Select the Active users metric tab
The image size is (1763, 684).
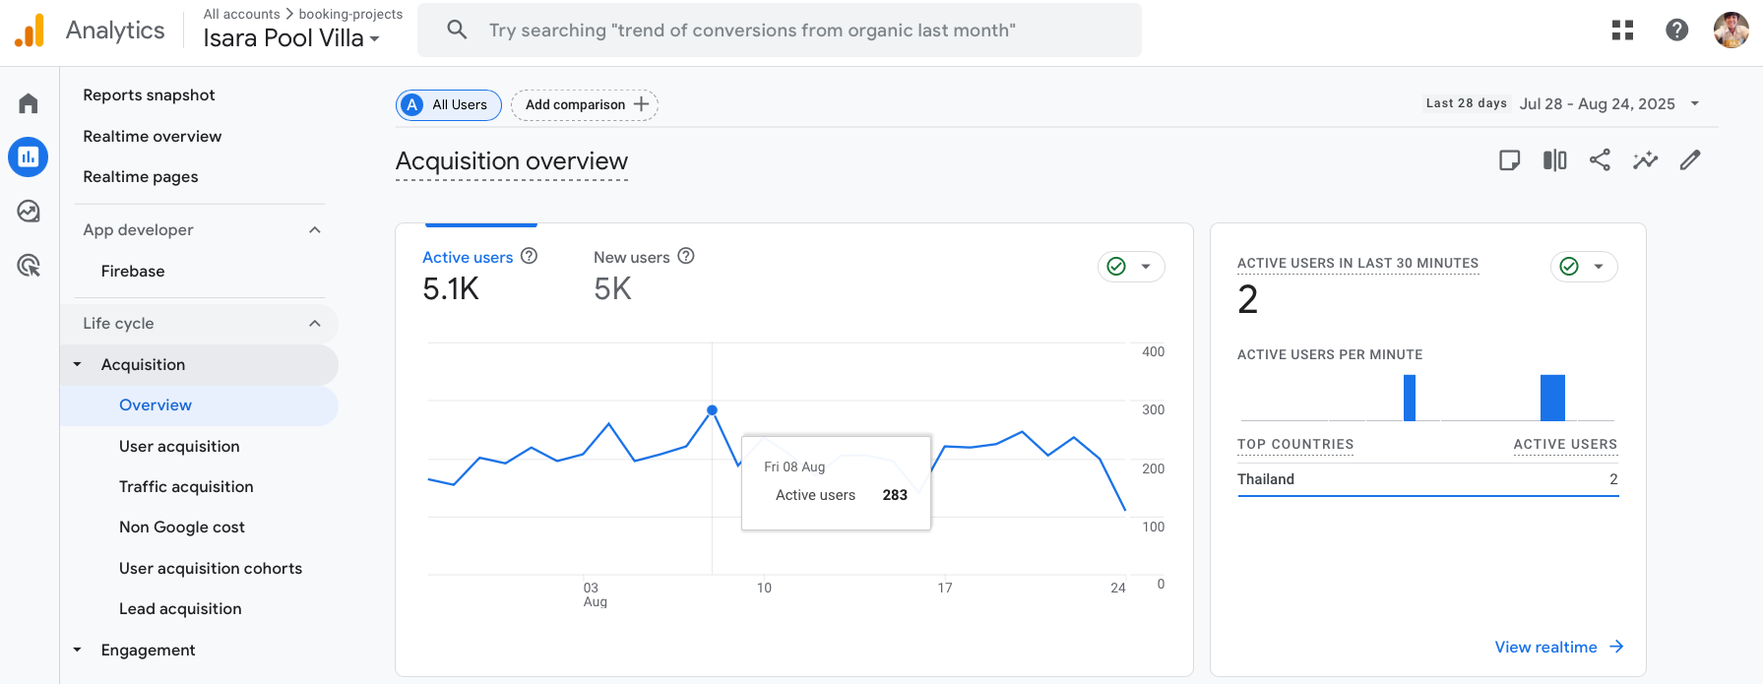[468, 257]
